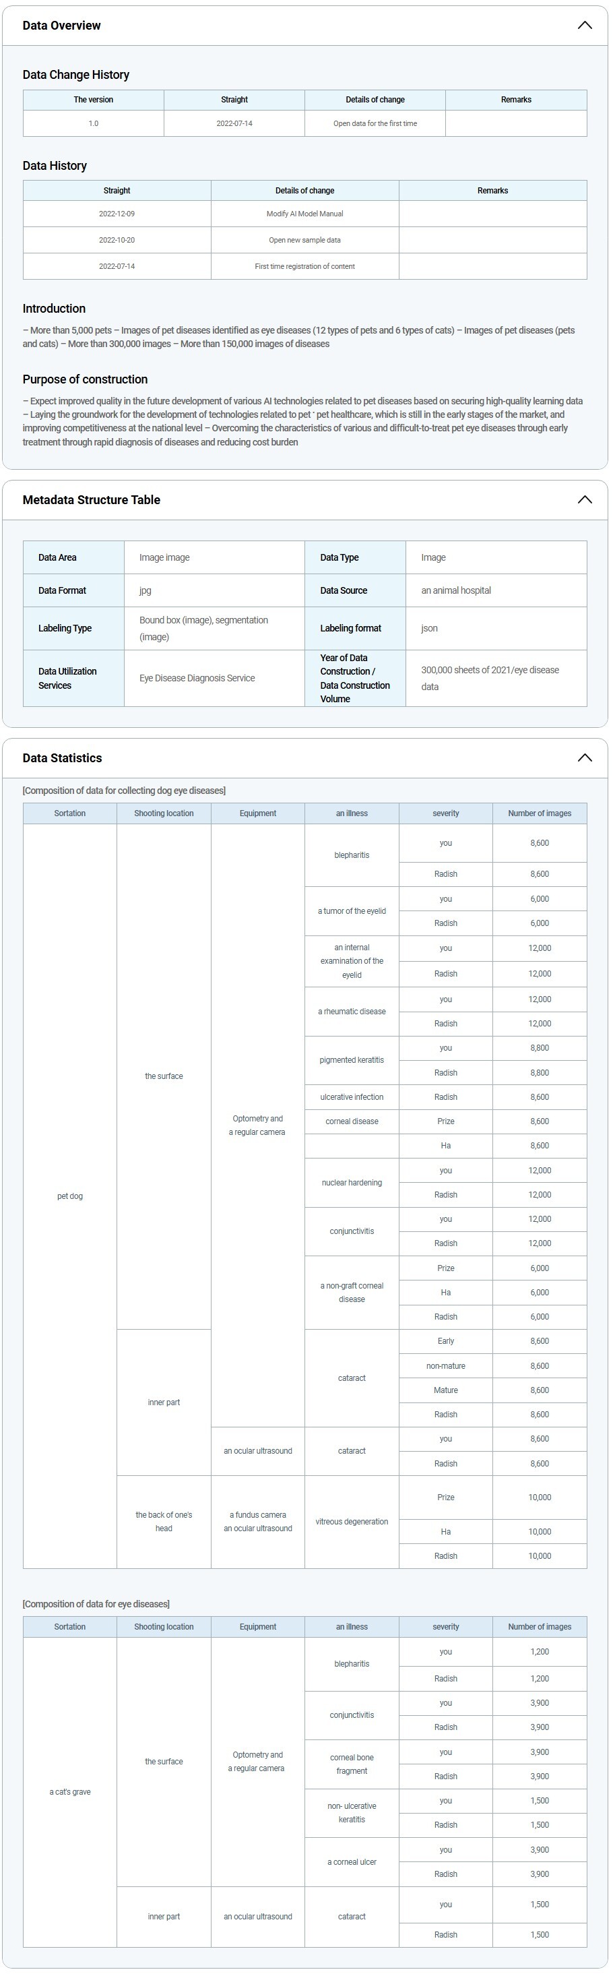Image resolution: width=613 pixels, height=1976 pixels.
Task: Click the 'Modify AI Model Manual' entry
Action: (304, 214)
